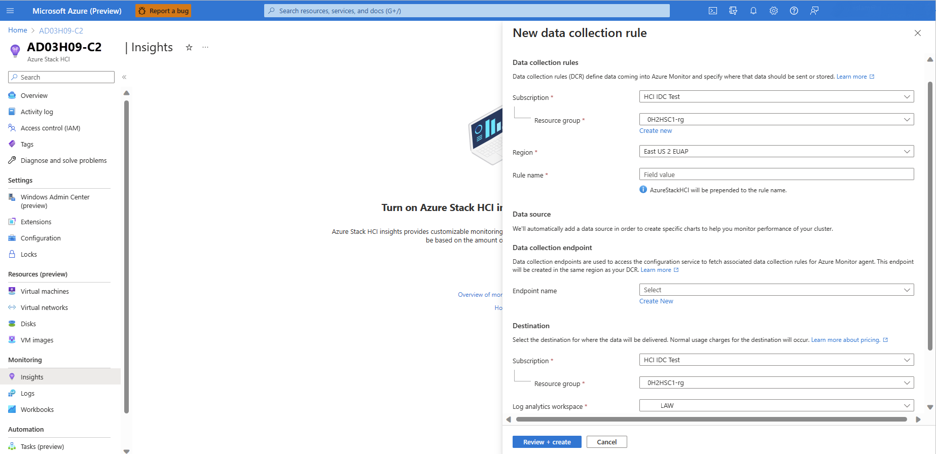Open the Log analytics workspace dropdown

tap(776, 405)
